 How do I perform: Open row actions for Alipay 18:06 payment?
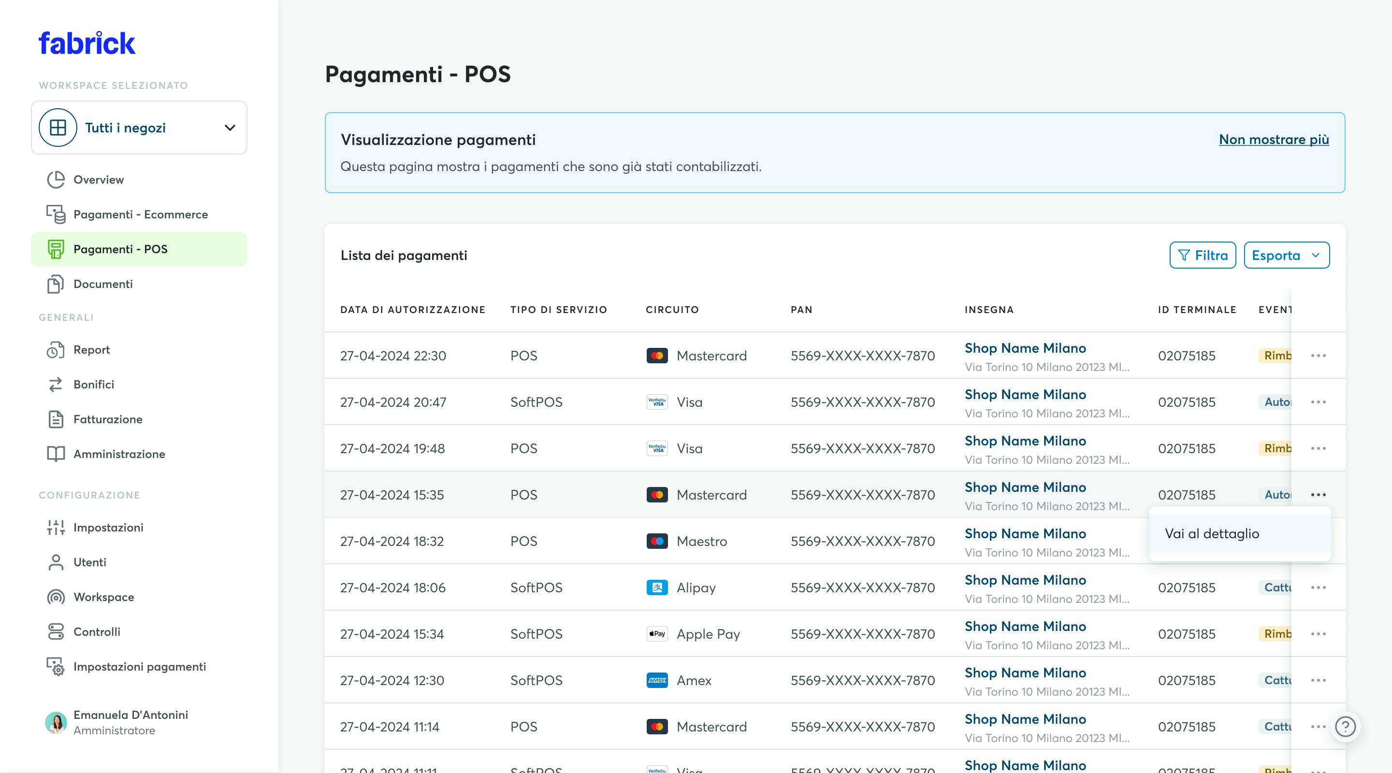point(1318,587)
